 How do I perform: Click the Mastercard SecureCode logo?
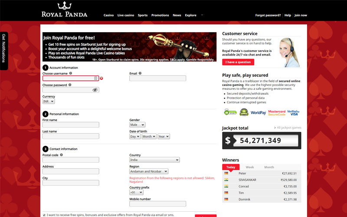pos(277,113)
